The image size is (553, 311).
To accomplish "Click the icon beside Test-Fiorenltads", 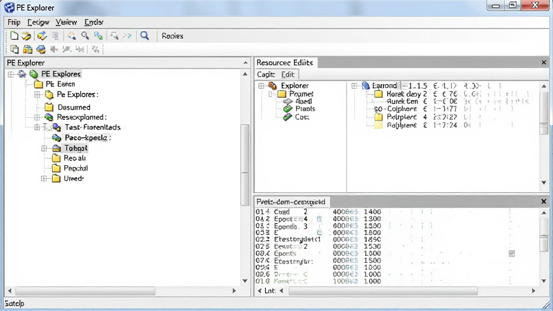I will pos(56,127).
